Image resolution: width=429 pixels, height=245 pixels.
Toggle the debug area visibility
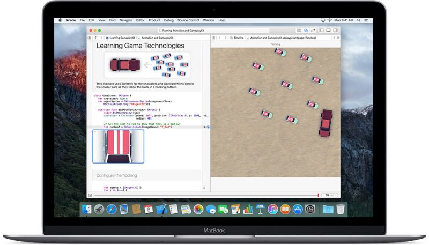click(329, 31)
